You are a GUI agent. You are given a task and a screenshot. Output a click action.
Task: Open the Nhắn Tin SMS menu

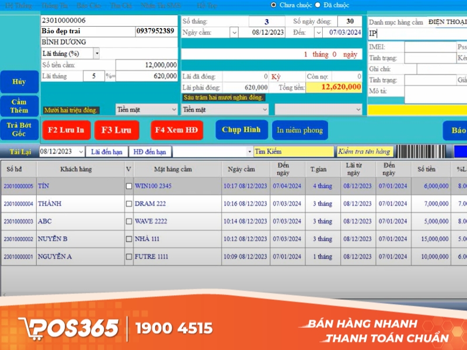161,5
